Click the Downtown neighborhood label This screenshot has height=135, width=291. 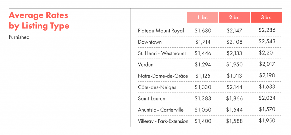[150, 42]
